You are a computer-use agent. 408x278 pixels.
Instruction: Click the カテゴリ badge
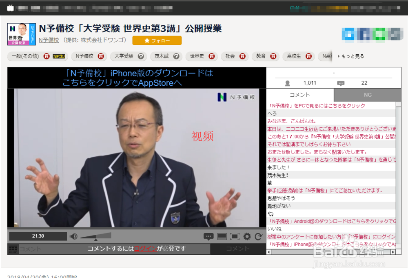point(59,56)
